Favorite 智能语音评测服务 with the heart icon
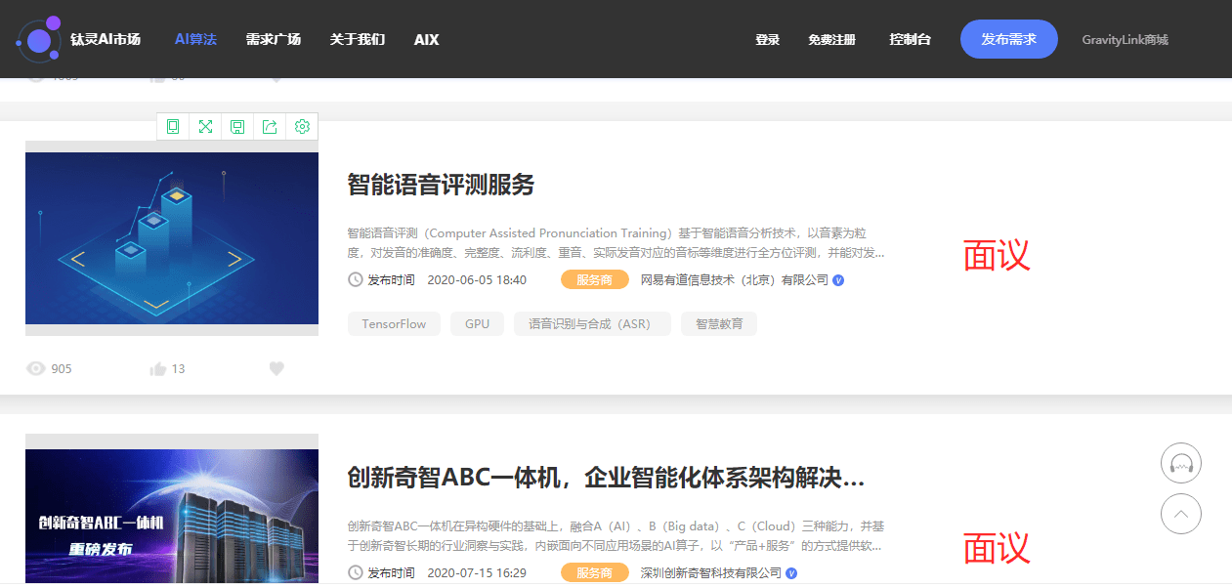Screen dimensions: 1232x588 click(x=276, y=368)
